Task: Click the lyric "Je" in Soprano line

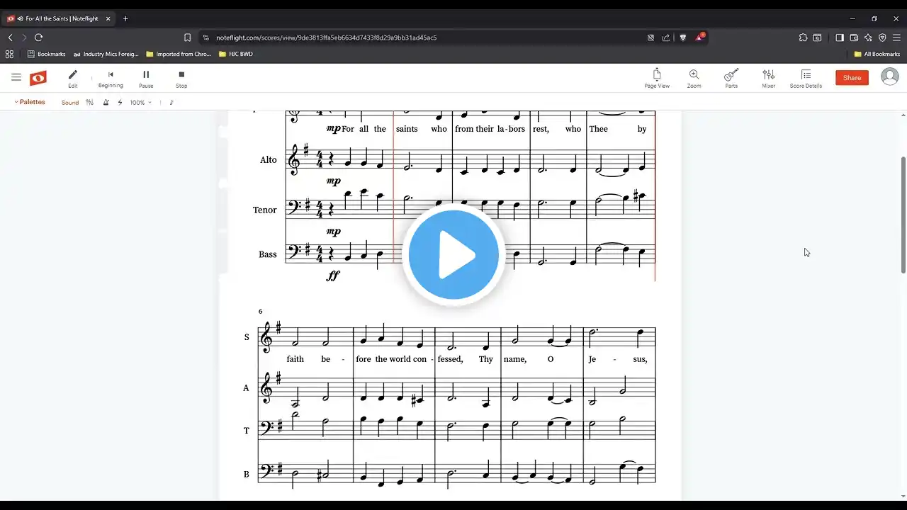Action: click(593, 359)
